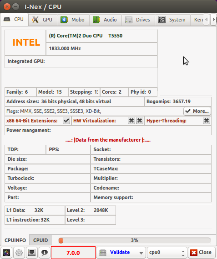This screenshot has height=259, width=217.
Task: Click the 'Power mangament:' field
Action: tap(108, 130)
